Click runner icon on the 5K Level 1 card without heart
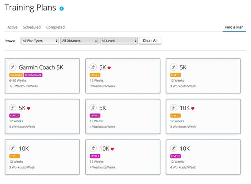Image resolution: width=251 pixels, height=184 pixels. 174,67
